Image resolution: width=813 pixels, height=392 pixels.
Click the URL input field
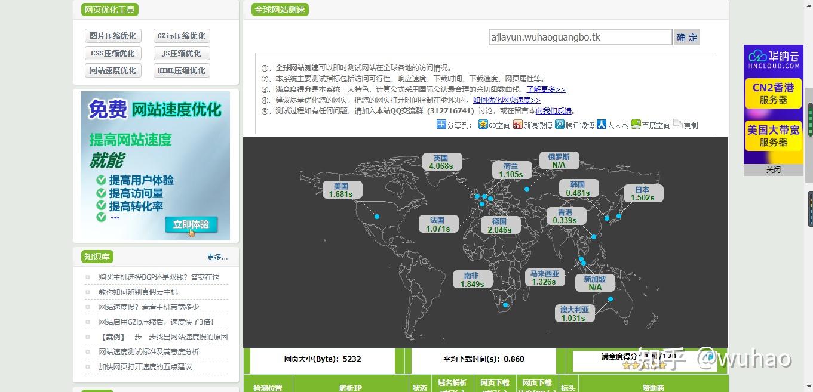(x=580, y=37)
